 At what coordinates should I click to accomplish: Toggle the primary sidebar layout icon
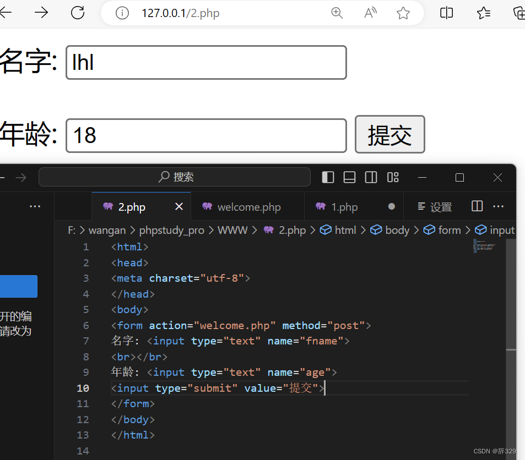coord(328,177)
